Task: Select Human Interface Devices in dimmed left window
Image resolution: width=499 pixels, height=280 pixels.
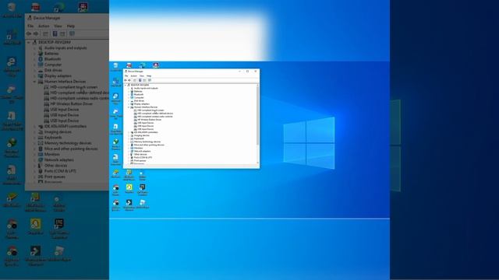Action: 65,82
